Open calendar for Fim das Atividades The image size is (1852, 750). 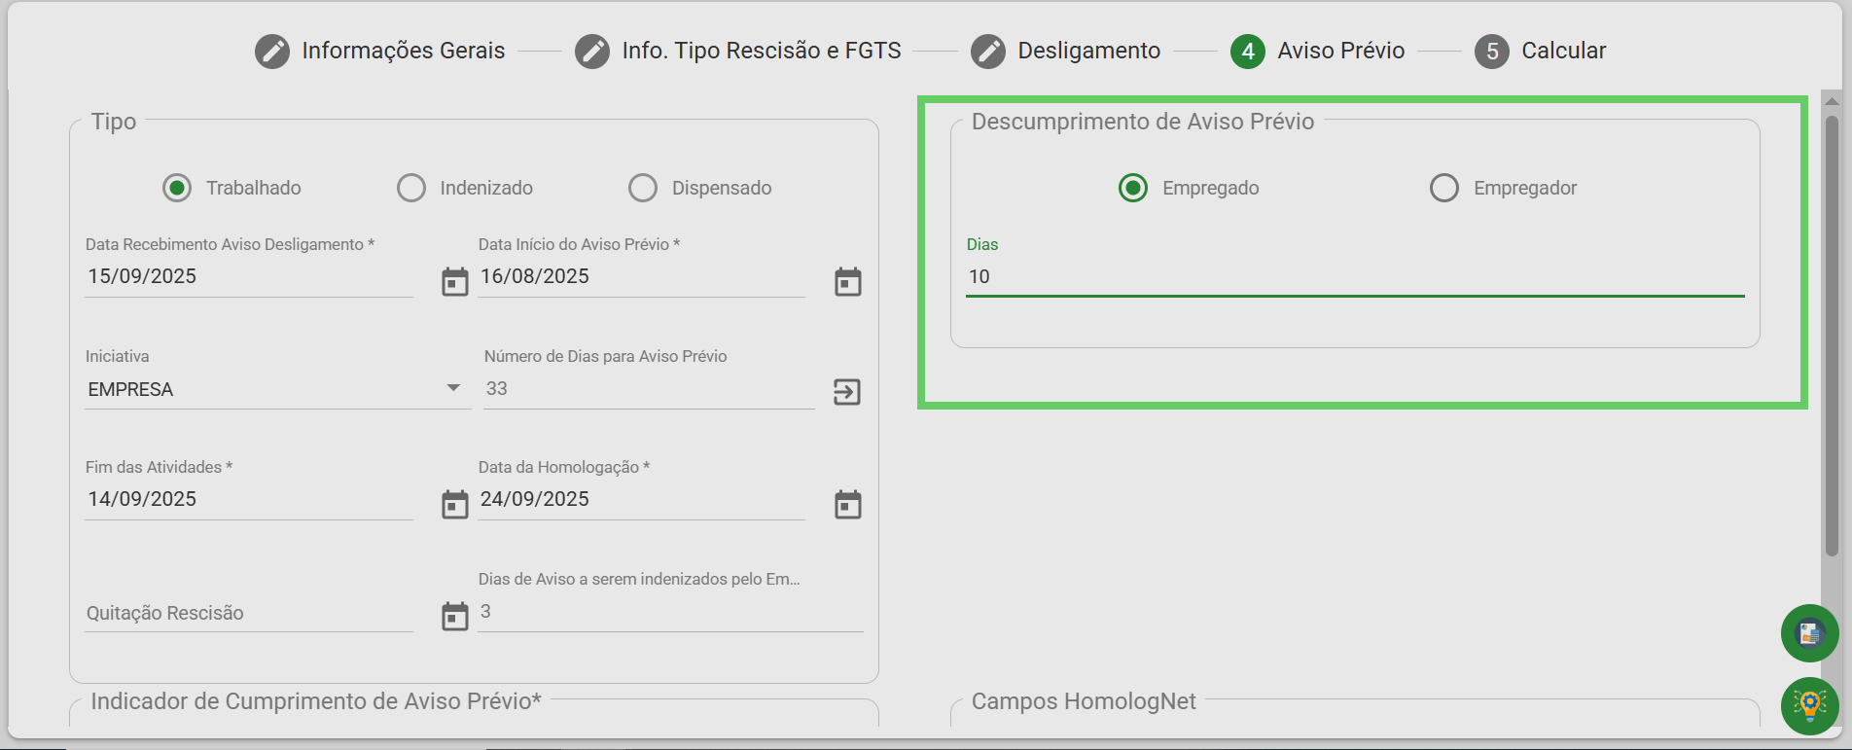pos(455,505)
